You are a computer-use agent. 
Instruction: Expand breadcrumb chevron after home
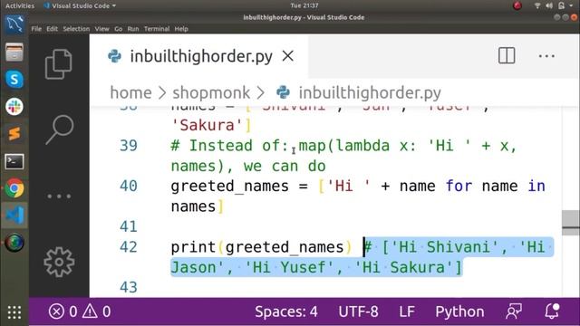[162, 92]
